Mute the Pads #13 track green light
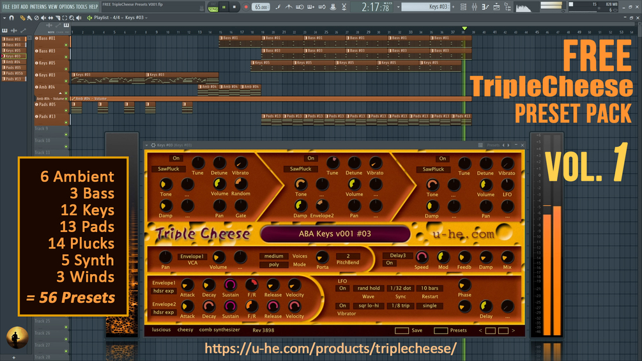The image size is (642, 361). click(x=66, y=123)
